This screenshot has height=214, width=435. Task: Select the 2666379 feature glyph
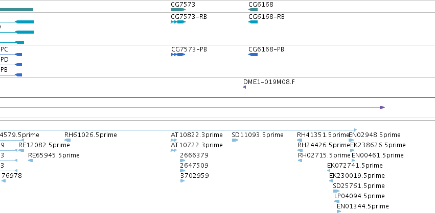coord(182,160)
